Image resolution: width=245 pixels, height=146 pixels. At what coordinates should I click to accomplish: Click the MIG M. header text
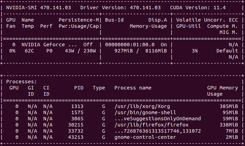[229, 33]
